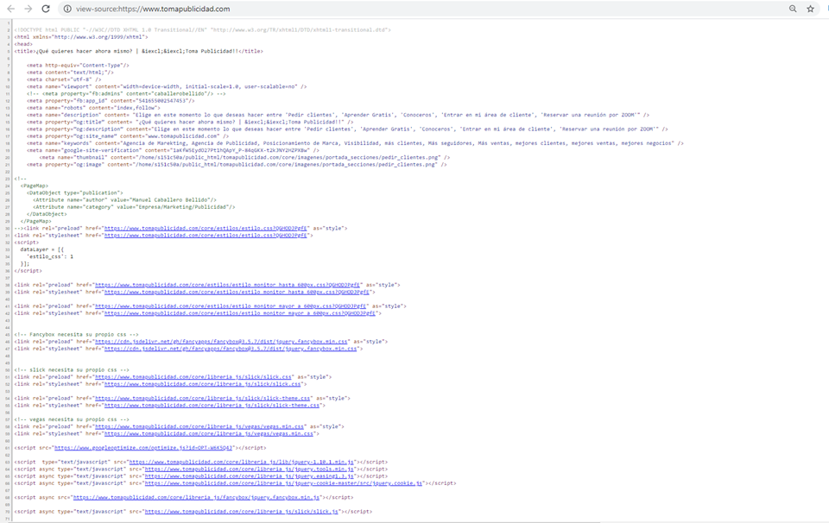Open jquery.tools.min.js script link

tap(250, 469)
